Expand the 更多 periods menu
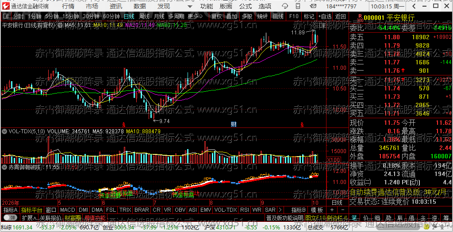 (x=195, y=16)
